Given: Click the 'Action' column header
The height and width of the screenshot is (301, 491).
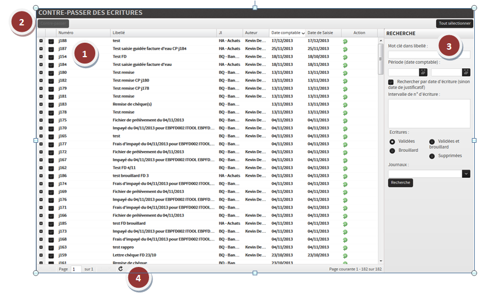Looking at the screenshot, I should pyautogui.click(x=359, y=32).
